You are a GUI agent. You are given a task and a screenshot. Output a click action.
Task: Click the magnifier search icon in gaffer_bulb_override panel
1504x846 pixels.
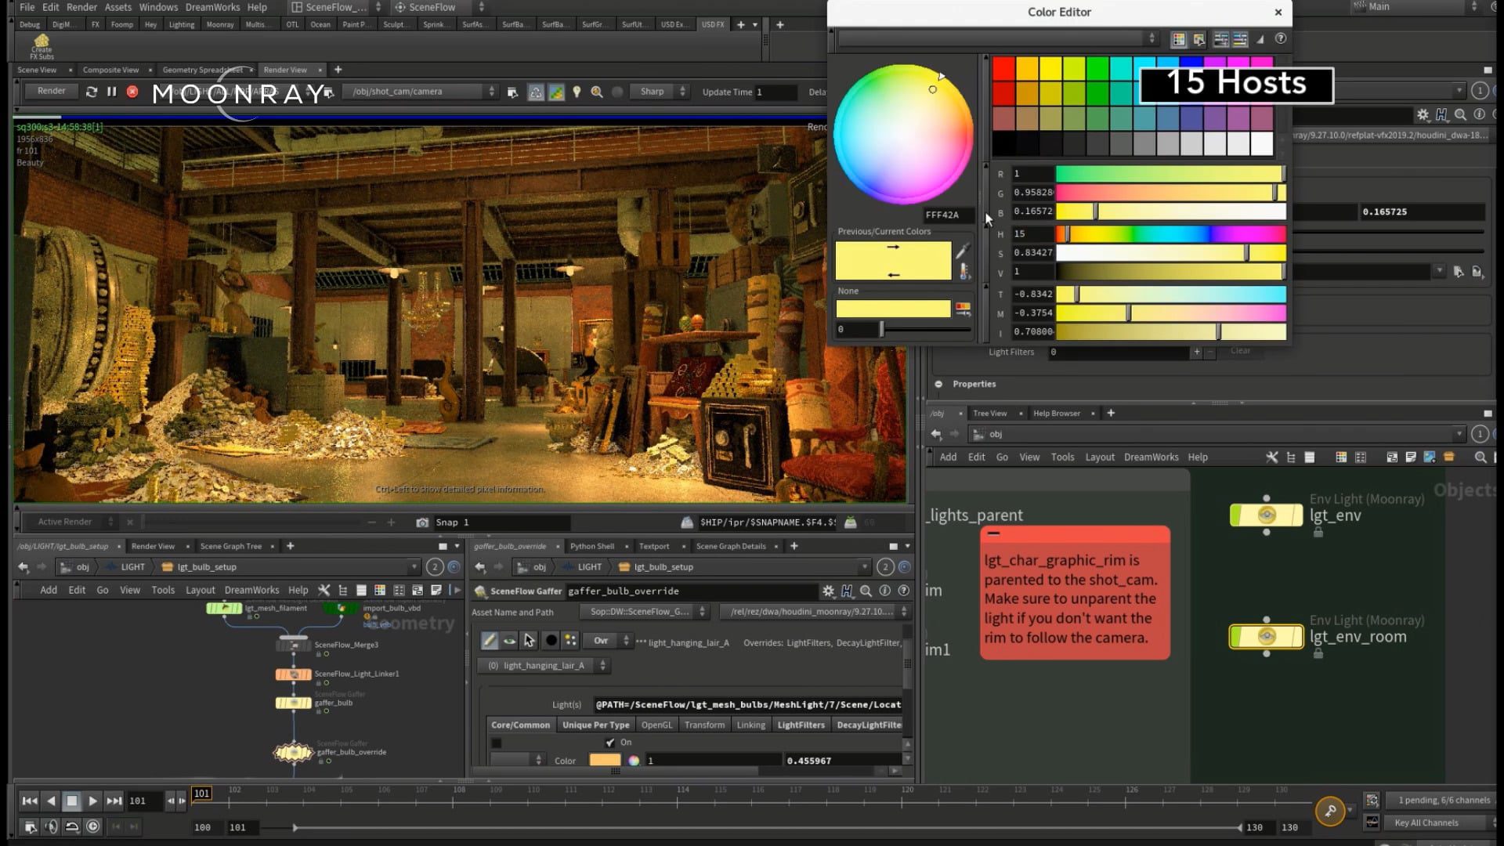(x=867, y=591)
